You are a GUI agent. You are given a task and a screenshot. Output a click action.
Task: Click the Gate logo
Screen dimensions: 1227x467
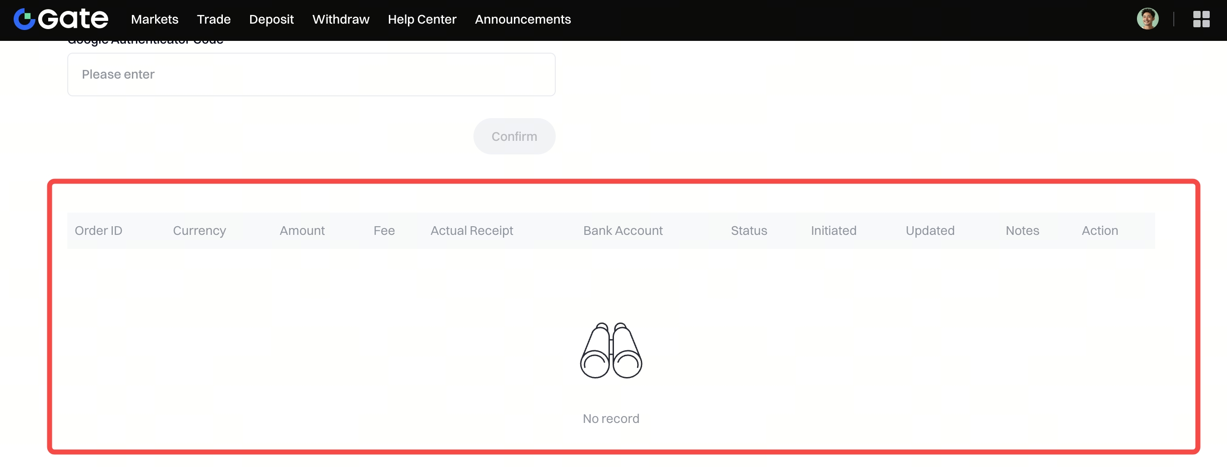click(61, 19)
